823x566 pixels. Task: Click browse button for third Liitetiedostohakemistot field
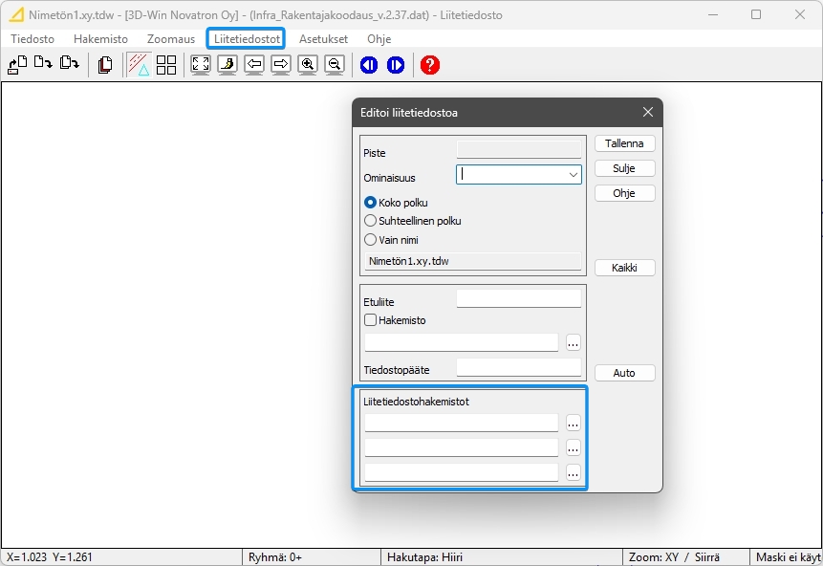pos(574,472)
